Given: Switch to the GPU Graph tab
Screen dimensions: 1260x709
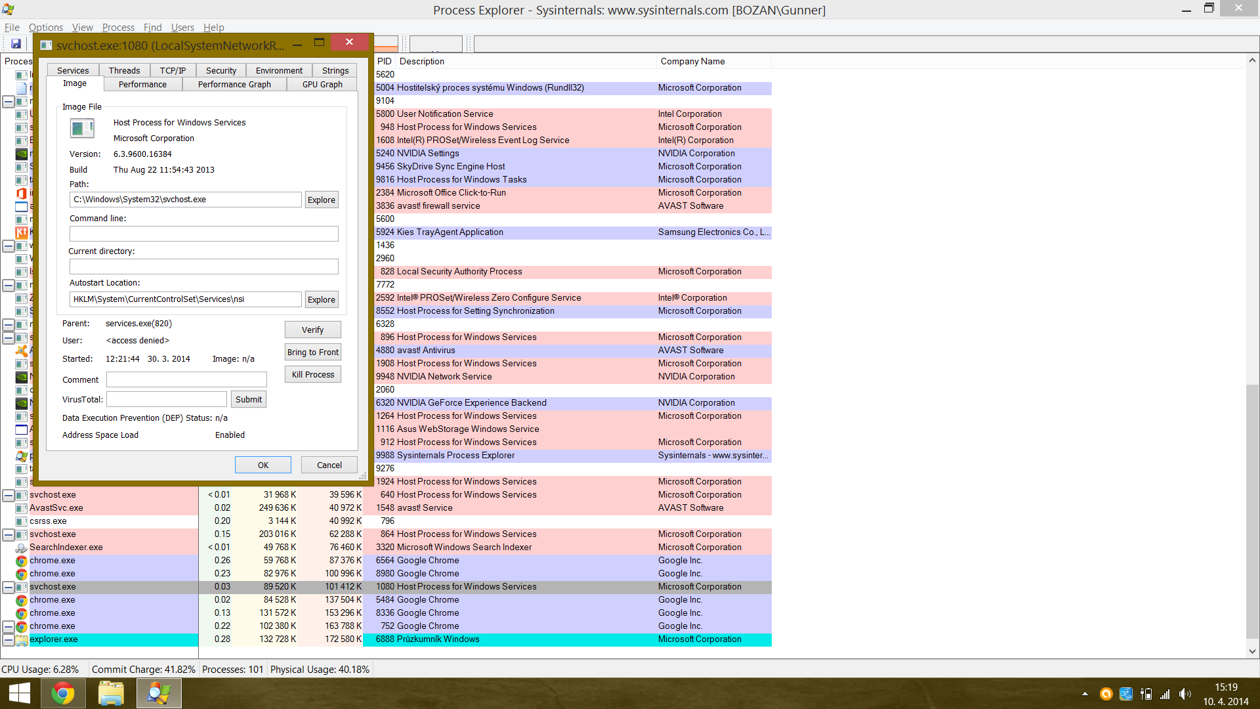Looking at the screenshot, I should point(322,84).
